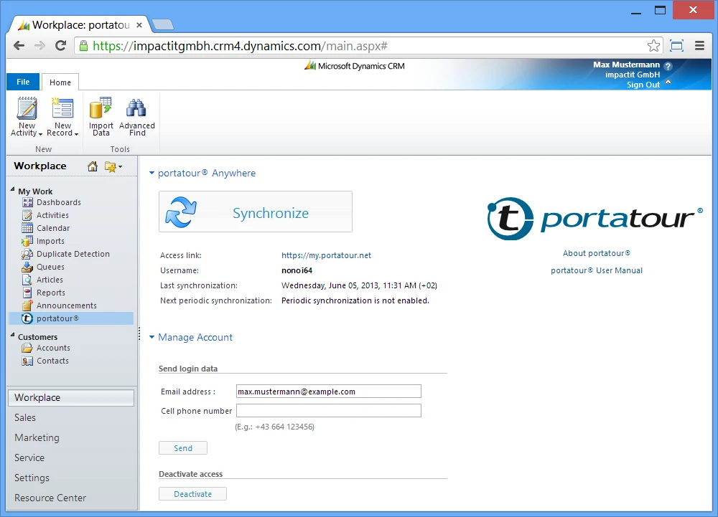Select the Workplace area
This screenshot has height=517, width=718.
tap(71, 398)
